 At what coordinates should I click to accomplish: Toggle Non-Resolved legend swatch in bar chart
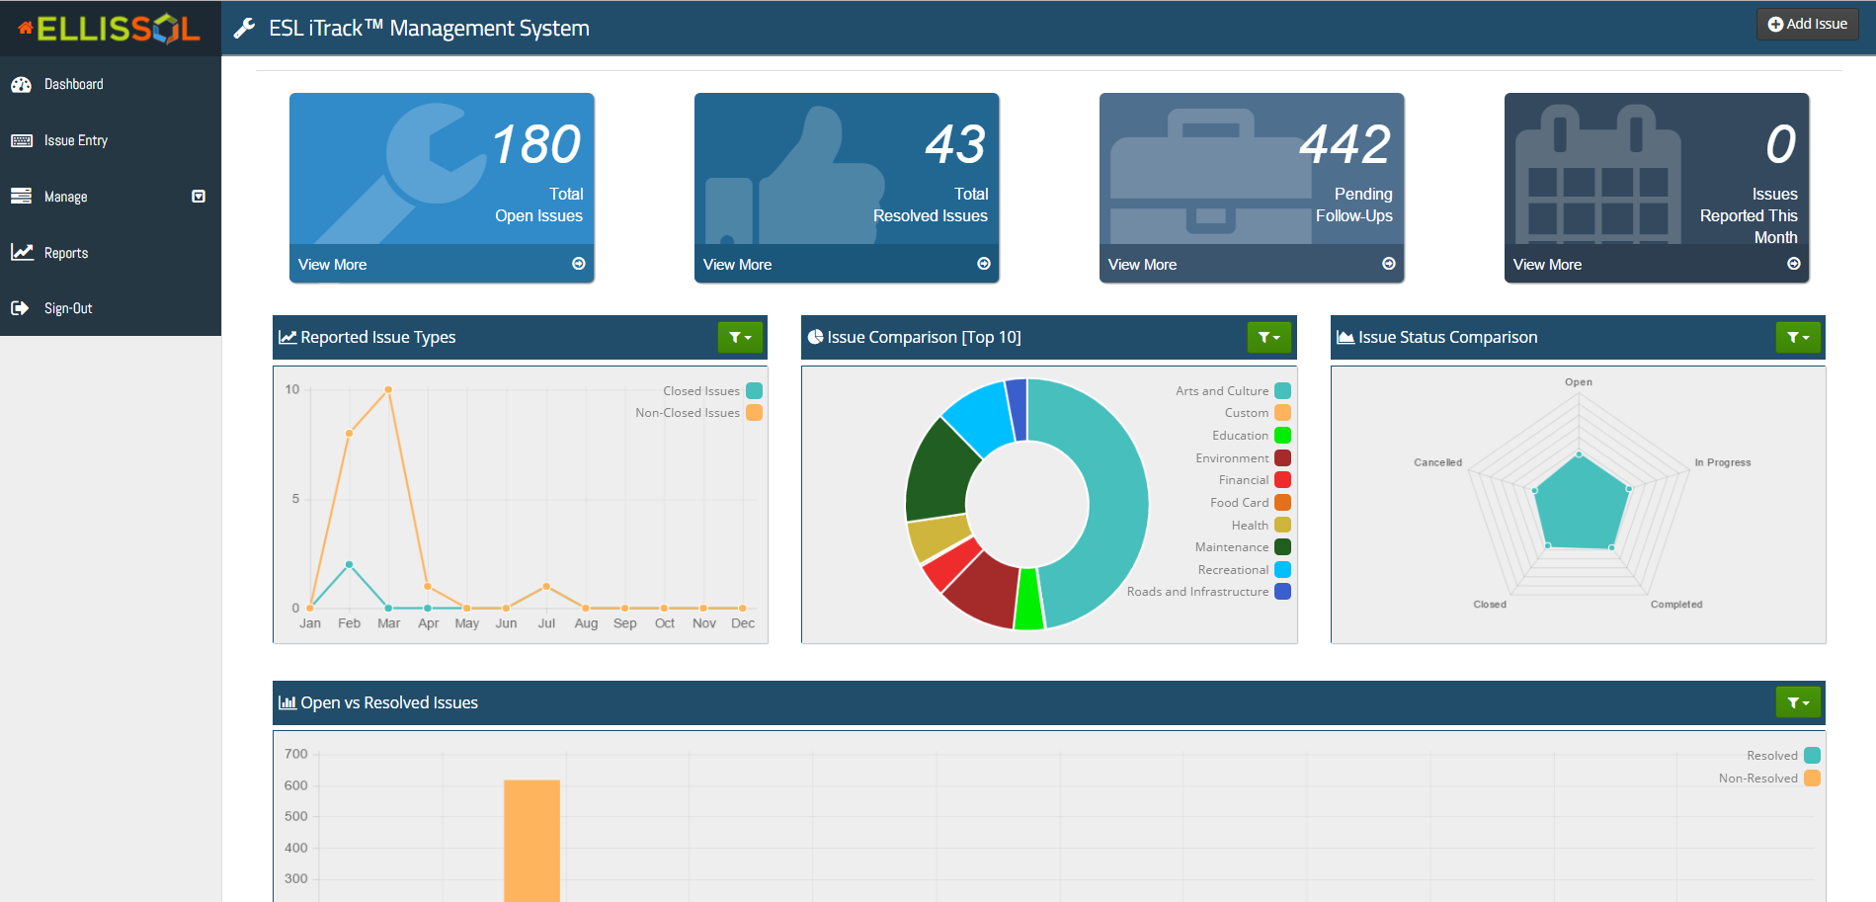1812,779
